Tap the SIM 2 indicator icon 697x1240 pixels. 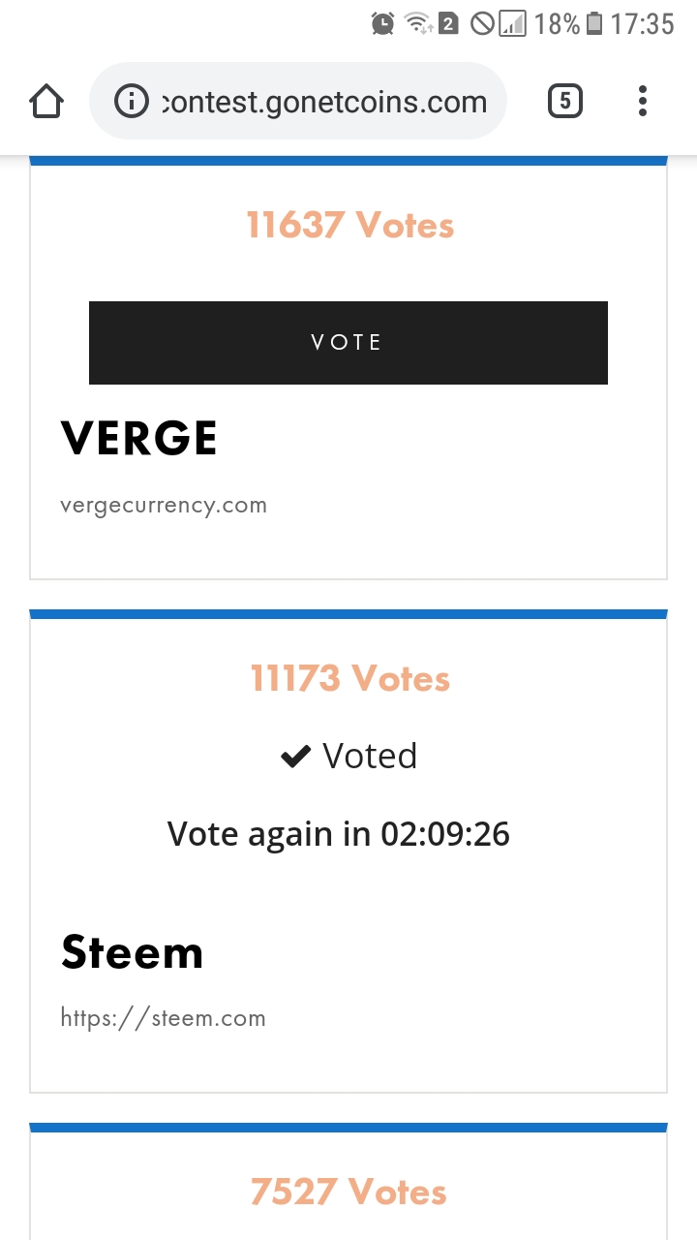click(x=448, y=23)
